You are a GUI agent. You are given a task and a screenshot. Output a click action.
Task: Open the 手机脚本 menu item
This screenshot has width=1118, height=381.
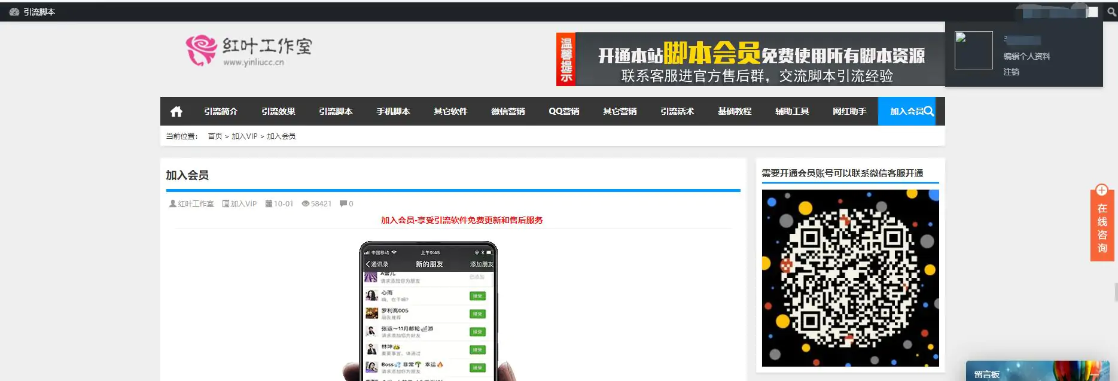pyautogui.click(x=393, y=111)
